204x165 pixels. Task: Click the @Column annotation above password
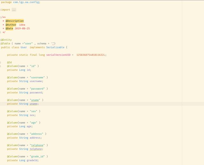pyautogui.click(x=12, y=89)
